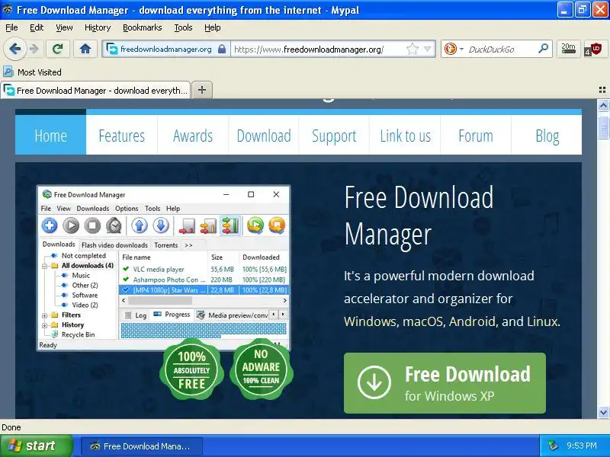Open the History menu

click(98, 27)
